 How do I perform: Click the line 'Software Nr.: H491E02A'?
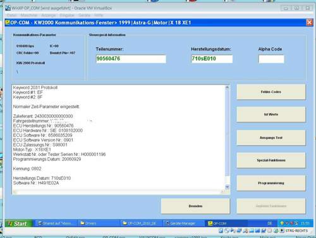tap(36, 183)
